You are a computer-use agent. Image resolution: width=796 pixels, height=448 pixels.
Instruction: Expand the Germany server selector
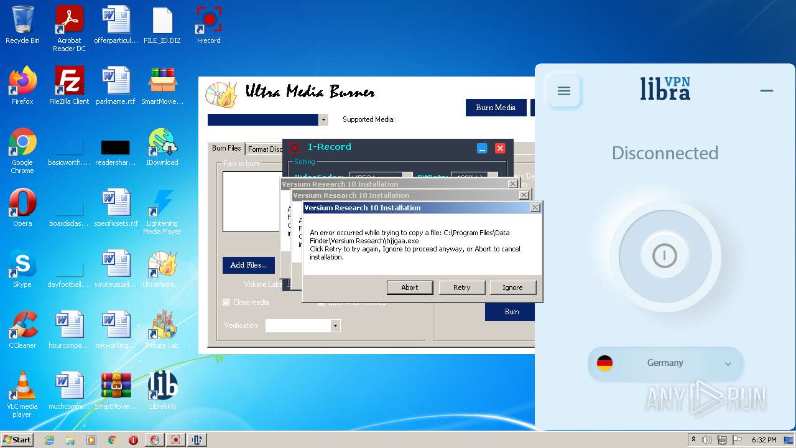pyautogui.click(x=665, y=363)
